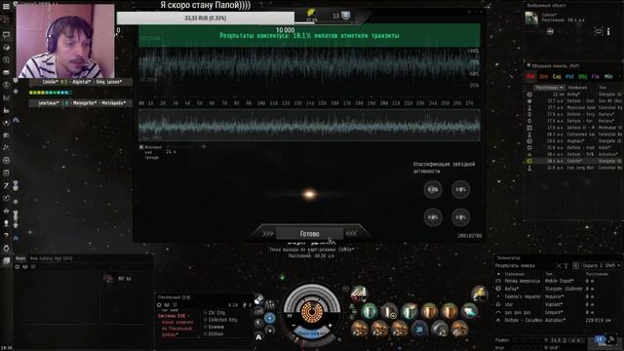Activate the last module in the top row
The image size is (624, 351).
470,311
